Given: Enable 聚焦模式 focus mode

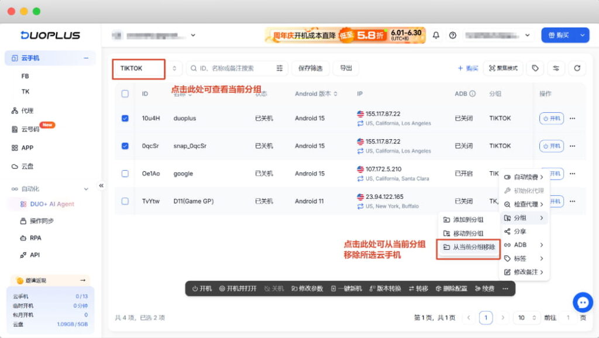Looking at the screenshot, I should coord(503,68).
